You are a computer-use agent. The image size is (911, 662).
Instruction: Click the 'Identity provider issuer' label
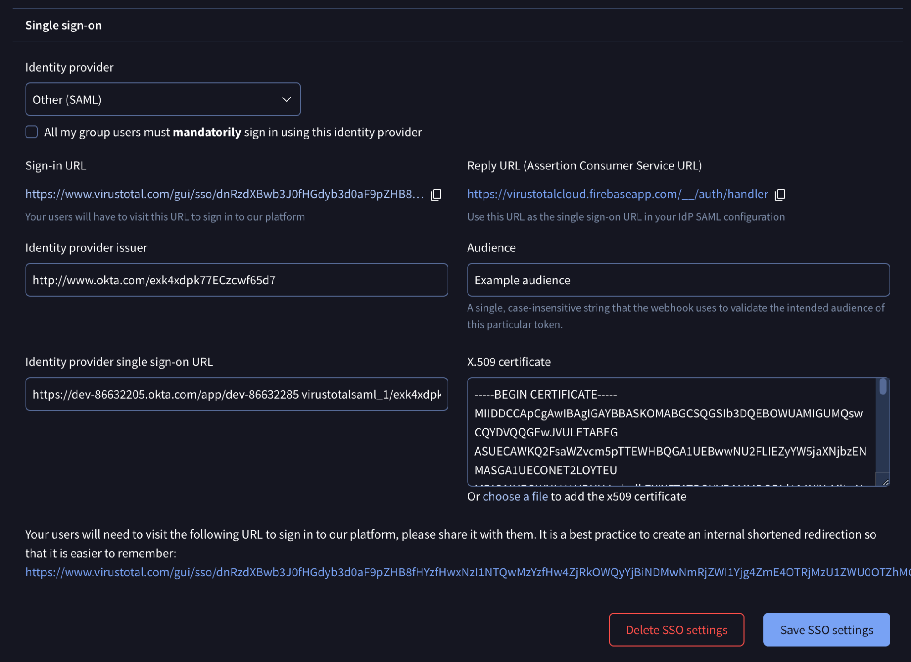click(86, 248)
